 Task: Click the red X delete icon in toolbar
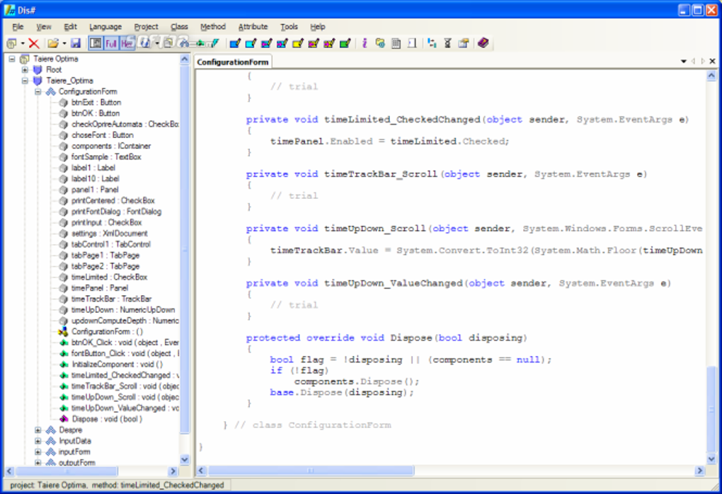click(33, 42)
